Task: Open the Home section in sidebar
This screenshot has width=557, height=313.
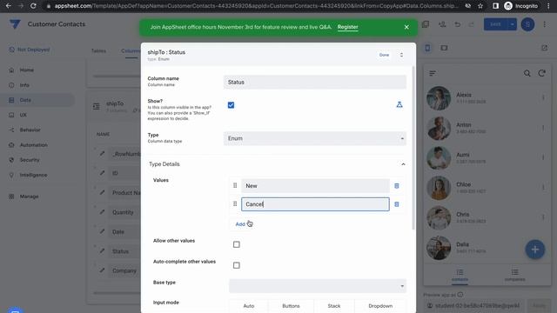Action: 27,70
